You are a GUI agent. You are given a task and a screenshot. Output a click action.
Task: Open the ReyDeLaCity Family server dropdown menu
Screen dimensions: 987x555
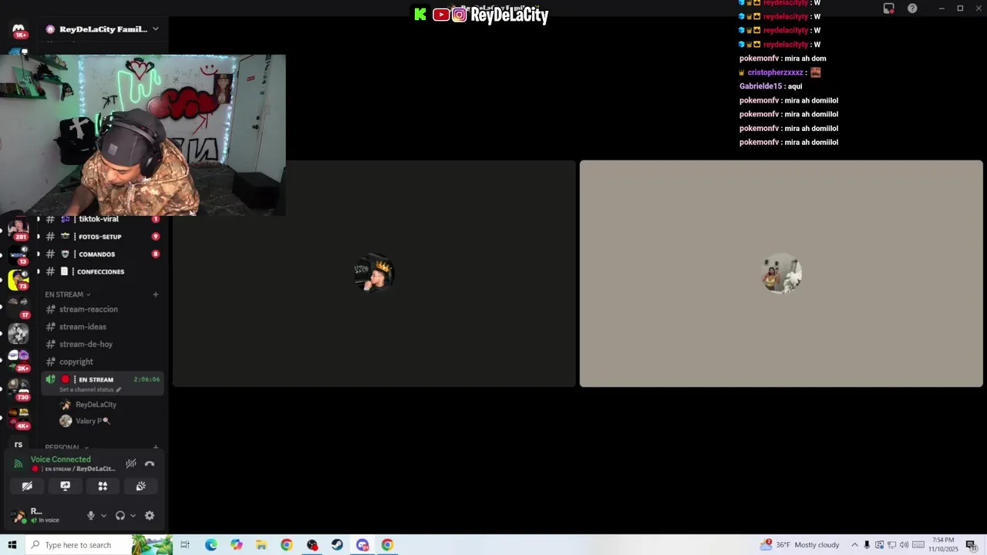[103, 29]
